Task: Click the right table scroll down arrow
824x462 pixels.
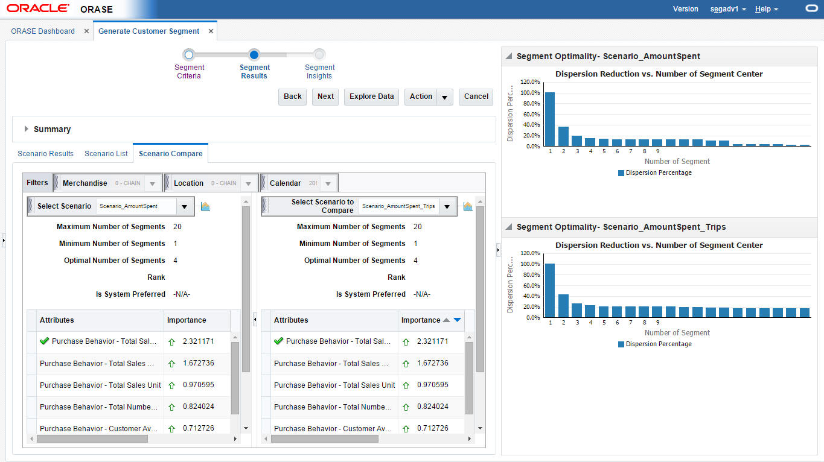Action: click(x=480, y=428)
